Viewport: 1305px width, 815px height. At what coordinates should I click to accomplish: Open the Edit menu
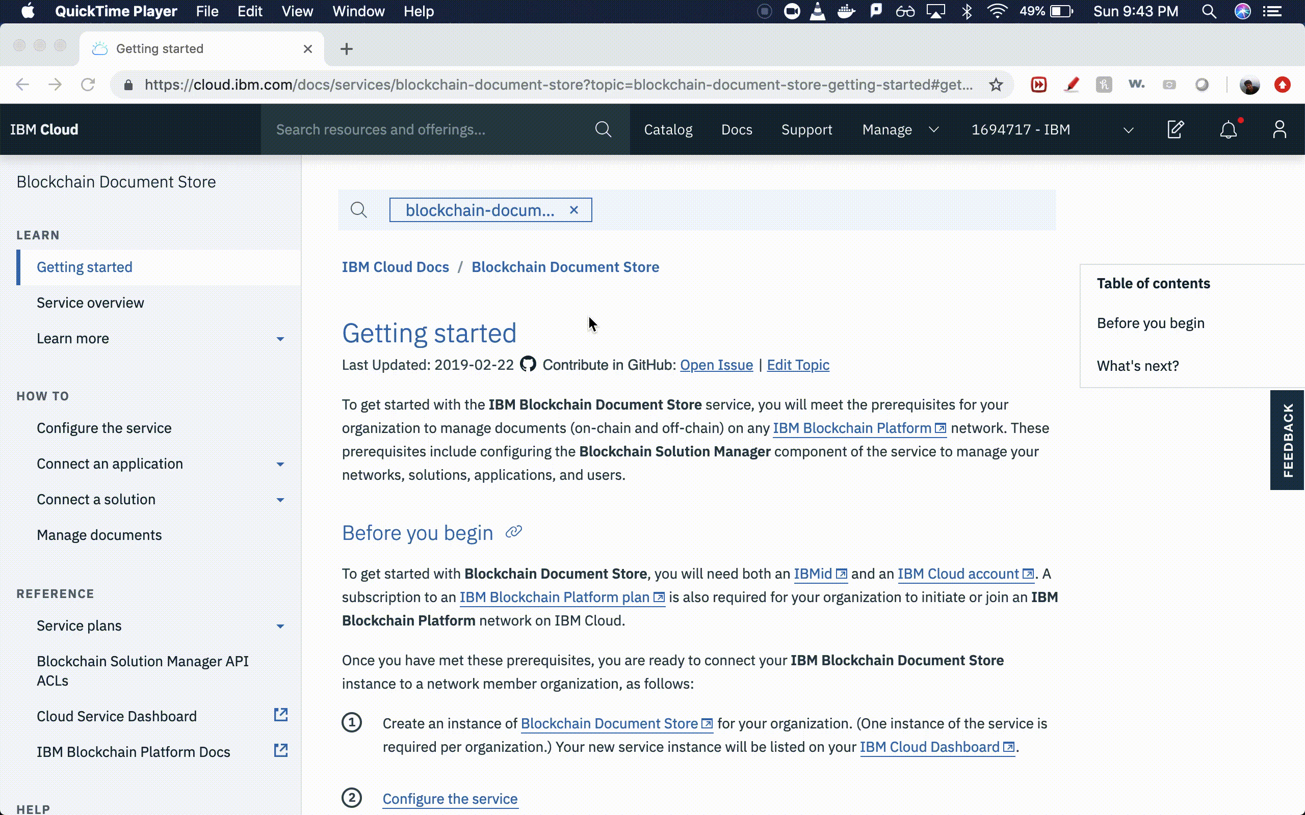tap(250, 11)
